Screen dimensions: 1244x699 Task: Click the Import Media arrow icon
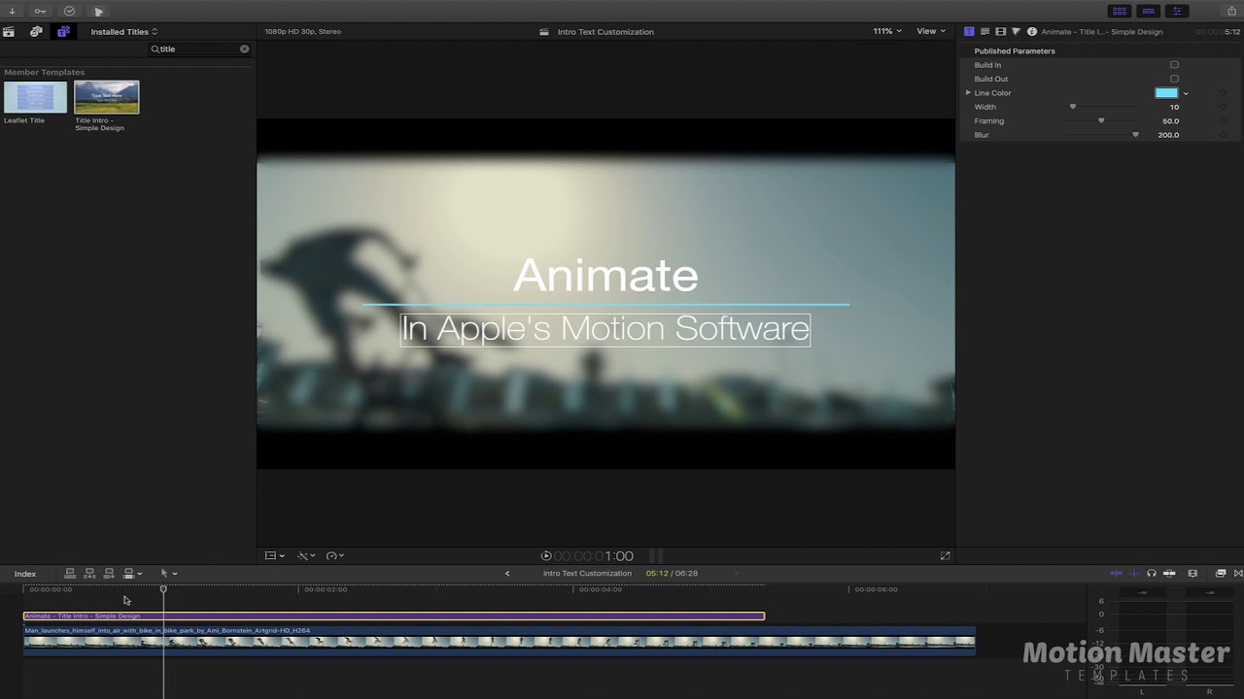(12, 12)
